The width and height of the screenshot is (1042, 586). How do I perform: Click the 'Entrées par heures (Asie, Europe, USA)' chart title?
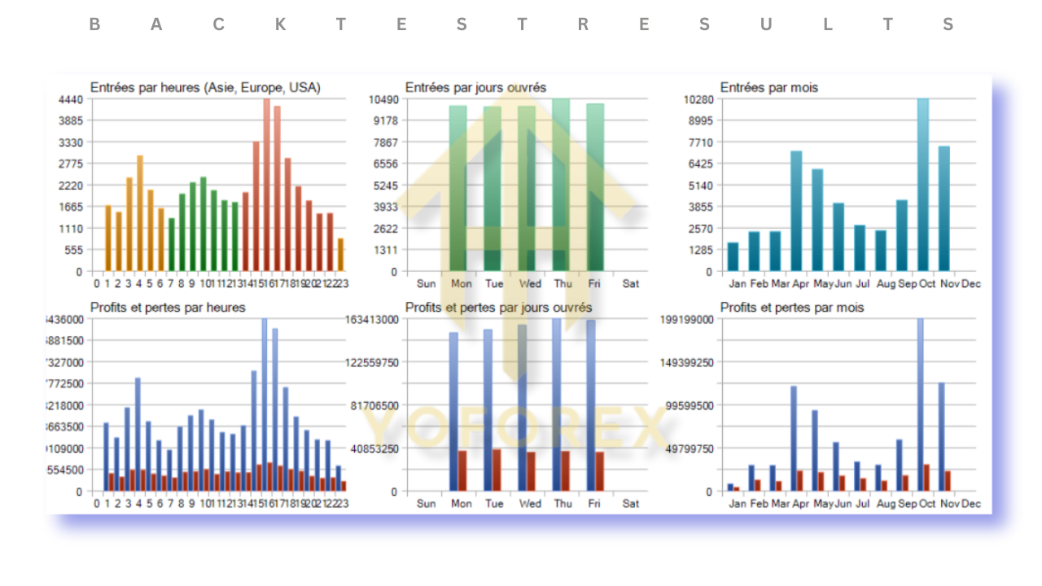click(x=205, y=87)
